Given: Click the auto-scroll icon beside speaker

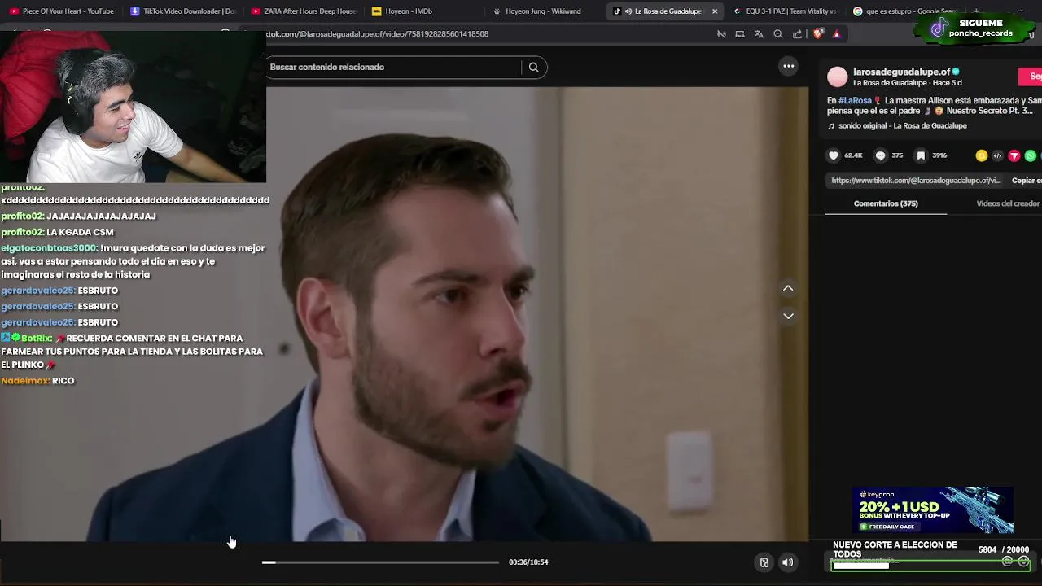Looking at the screenshot, I should coord(764,562).
